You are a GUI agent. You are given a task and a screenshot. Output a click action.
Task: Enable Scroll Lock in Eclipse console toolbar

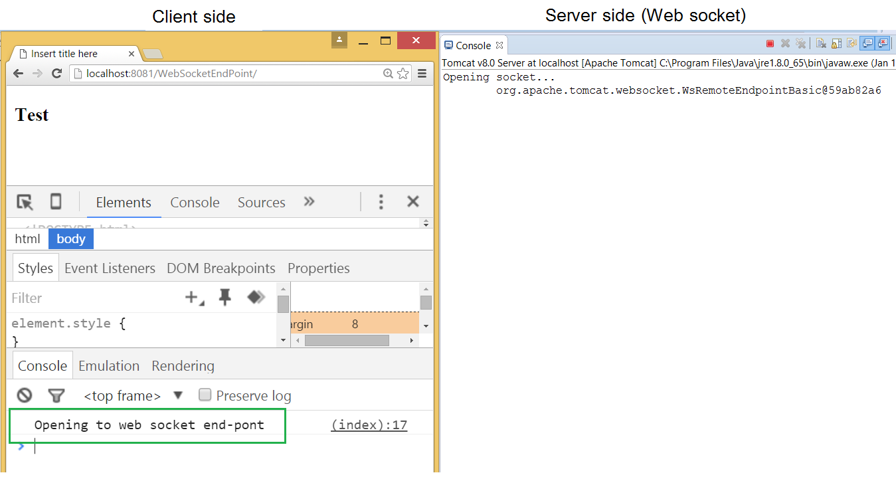837,43
